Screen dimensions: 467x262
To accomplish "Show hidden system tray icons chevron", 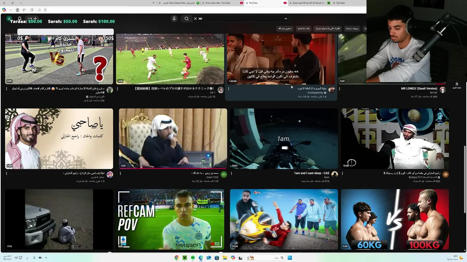I will coord(46,258).
